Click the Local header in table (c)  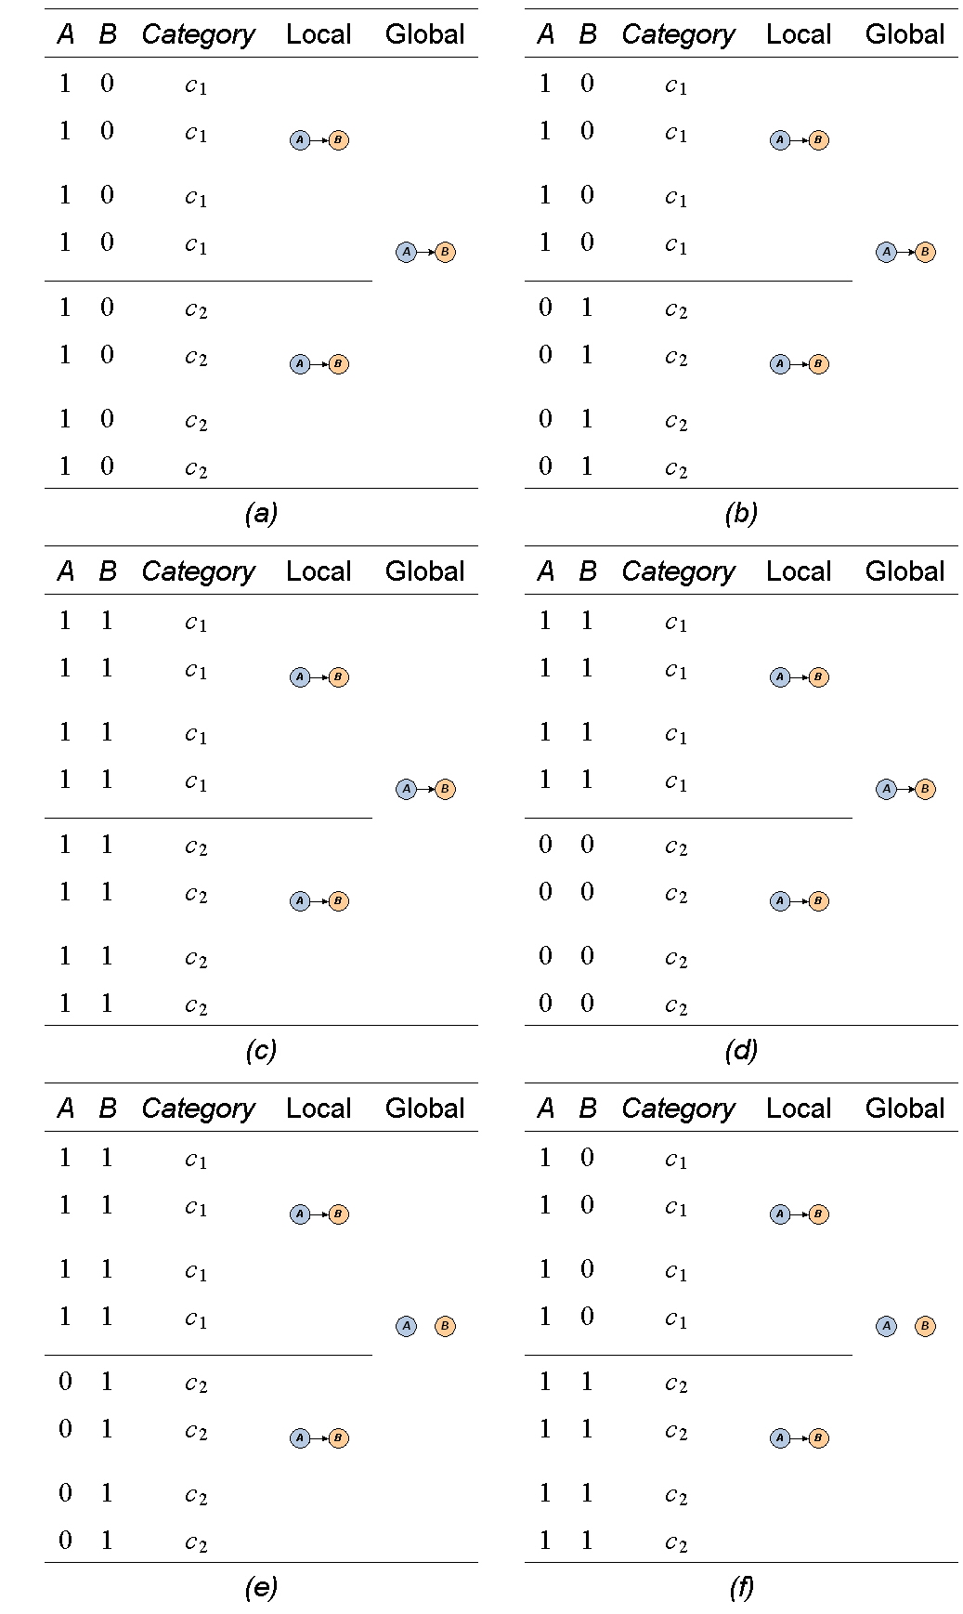[x=319, y=571]
